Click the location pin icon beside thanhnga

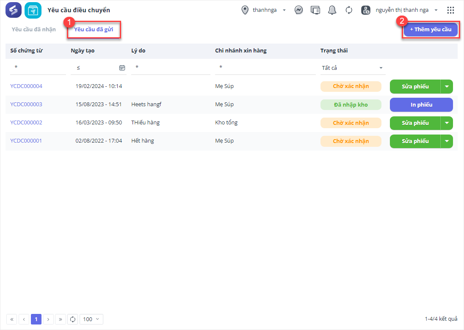pos(245,10)
